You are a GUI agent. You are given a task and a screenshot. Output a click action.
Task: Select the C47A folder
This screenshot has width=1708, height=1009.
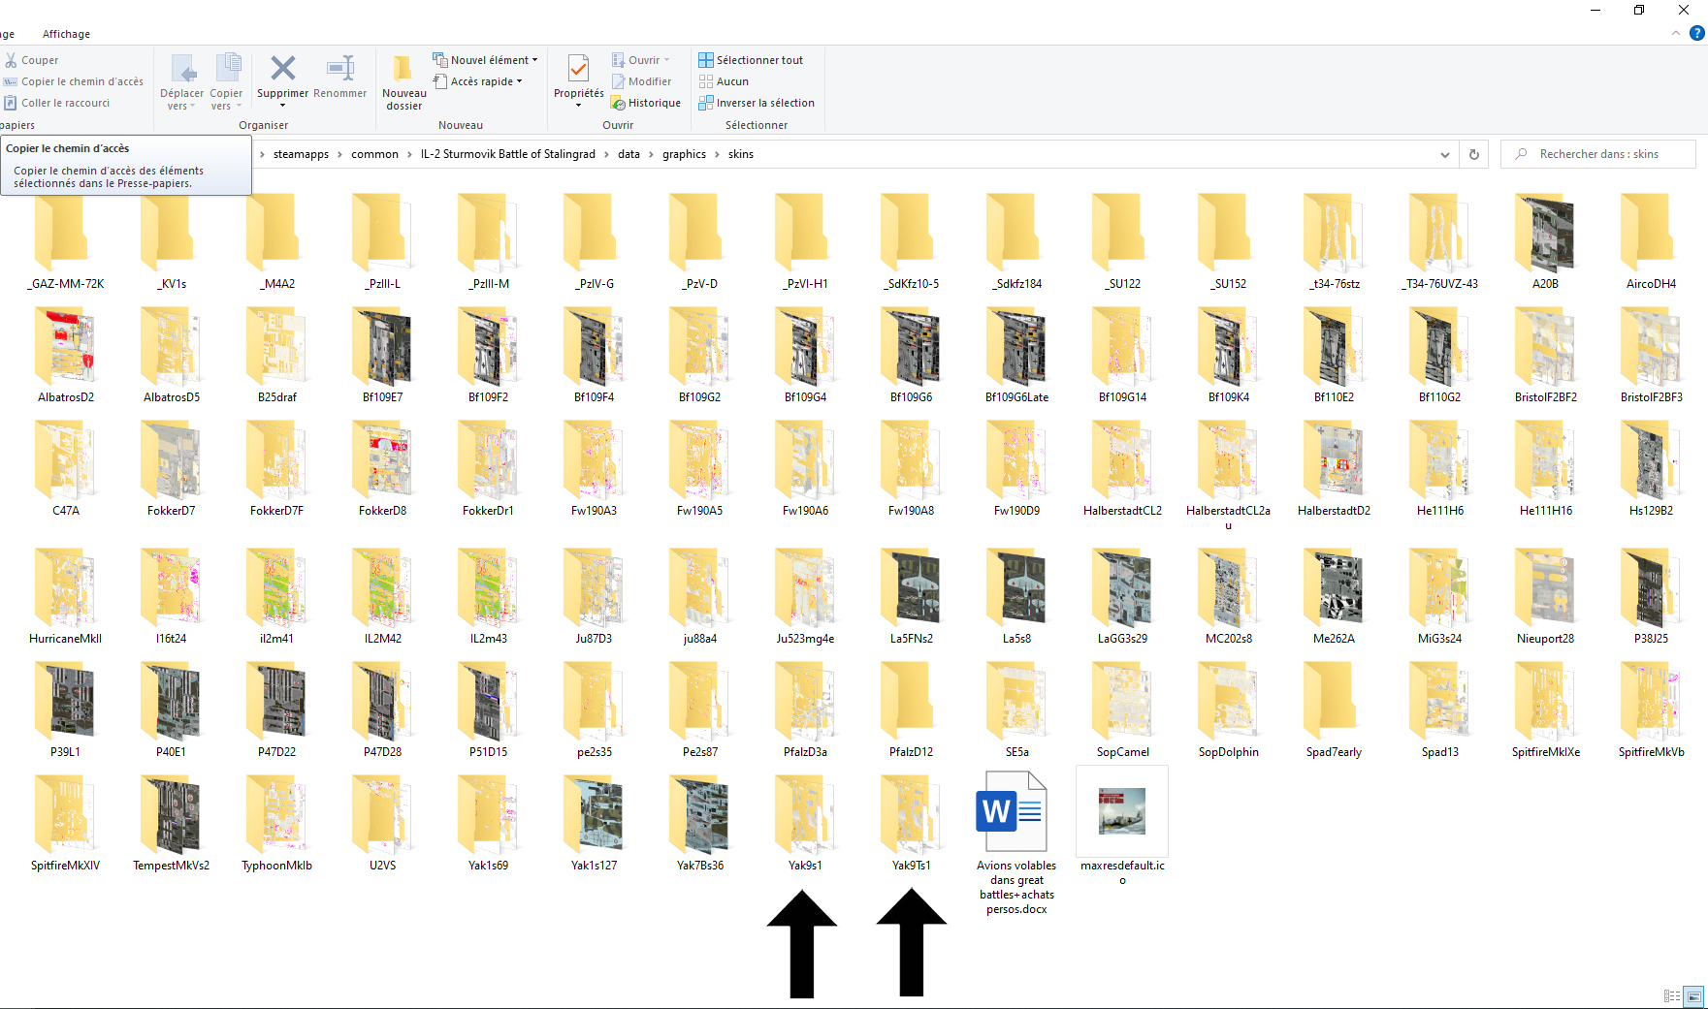click(66, 469)
